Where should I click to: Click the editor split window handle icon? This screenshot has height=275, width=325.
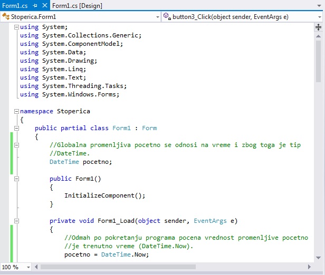point(319,25)
